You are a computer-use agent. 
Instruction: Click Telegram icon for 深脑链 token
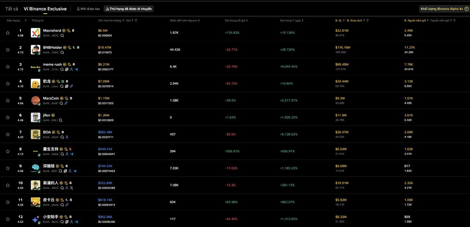tap(75, 171)
